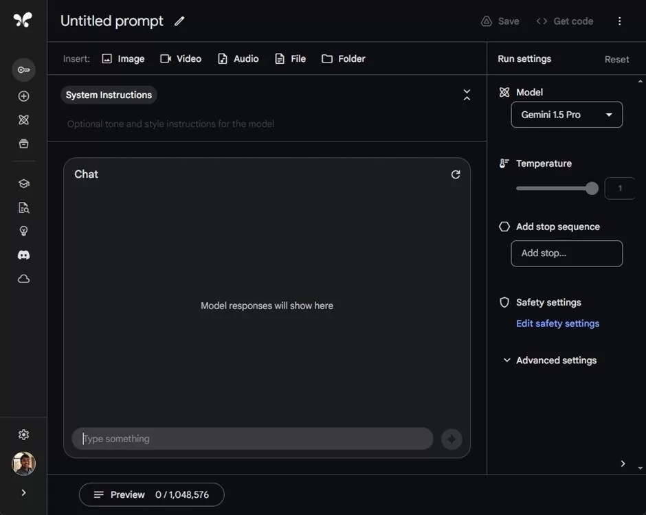Click the Edit safety settings link
This screenshot has height=515, width=646.
pyautogui.click(x=557, y=323)
